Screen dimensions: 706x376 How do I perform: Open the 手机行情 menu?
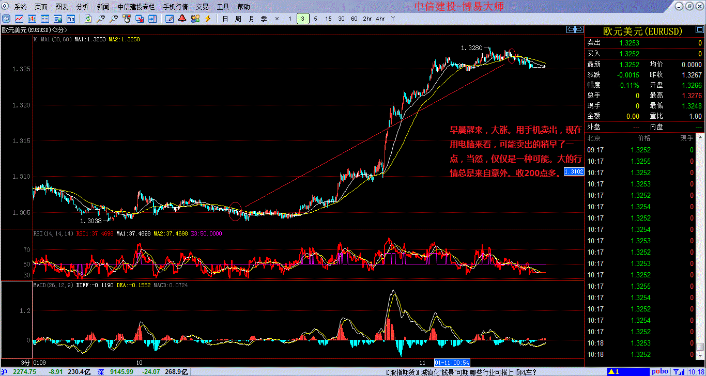175,7
